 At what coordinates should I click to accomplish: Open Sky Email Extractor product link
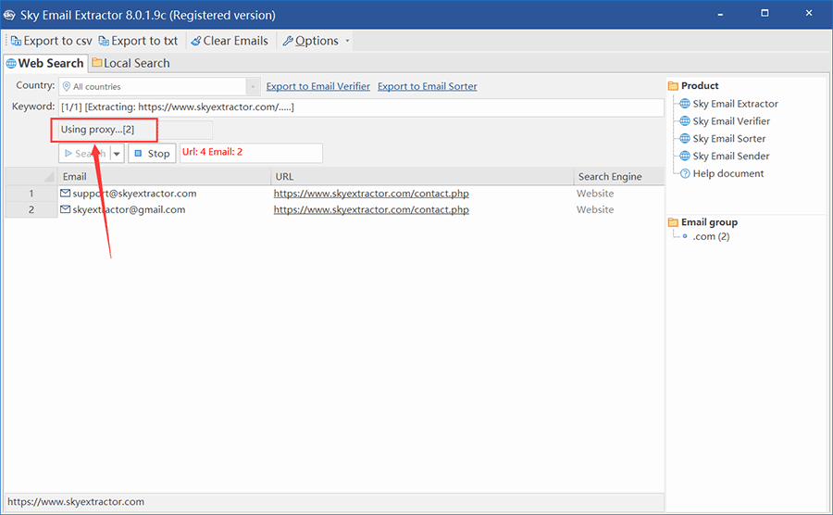735,104
